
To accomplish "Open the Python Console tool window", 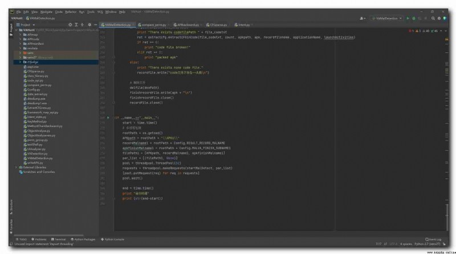I will pos(112,239).
